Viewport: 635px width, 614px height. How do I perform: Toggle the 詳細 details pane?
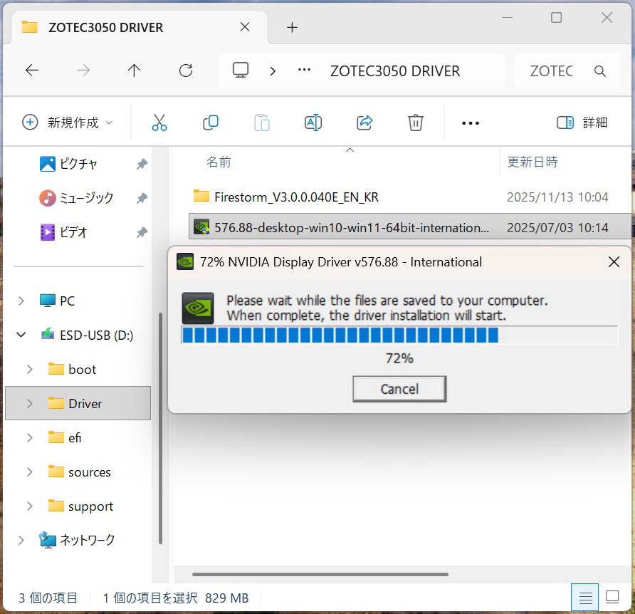coord(582,123)
